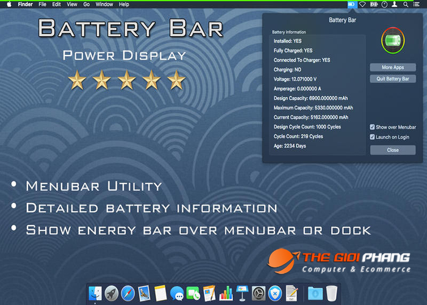The image size is (427, 305).
Task: Open the View menu
Action: pos(72,4)
